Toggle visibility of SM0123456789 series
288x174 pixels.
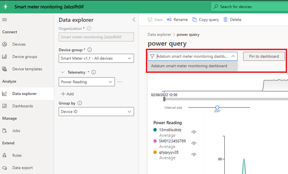tap(194, 143)
